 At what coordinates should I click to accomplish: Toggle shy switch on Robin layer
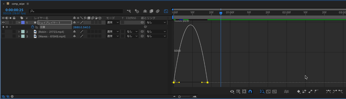click(x=75, y=32)
